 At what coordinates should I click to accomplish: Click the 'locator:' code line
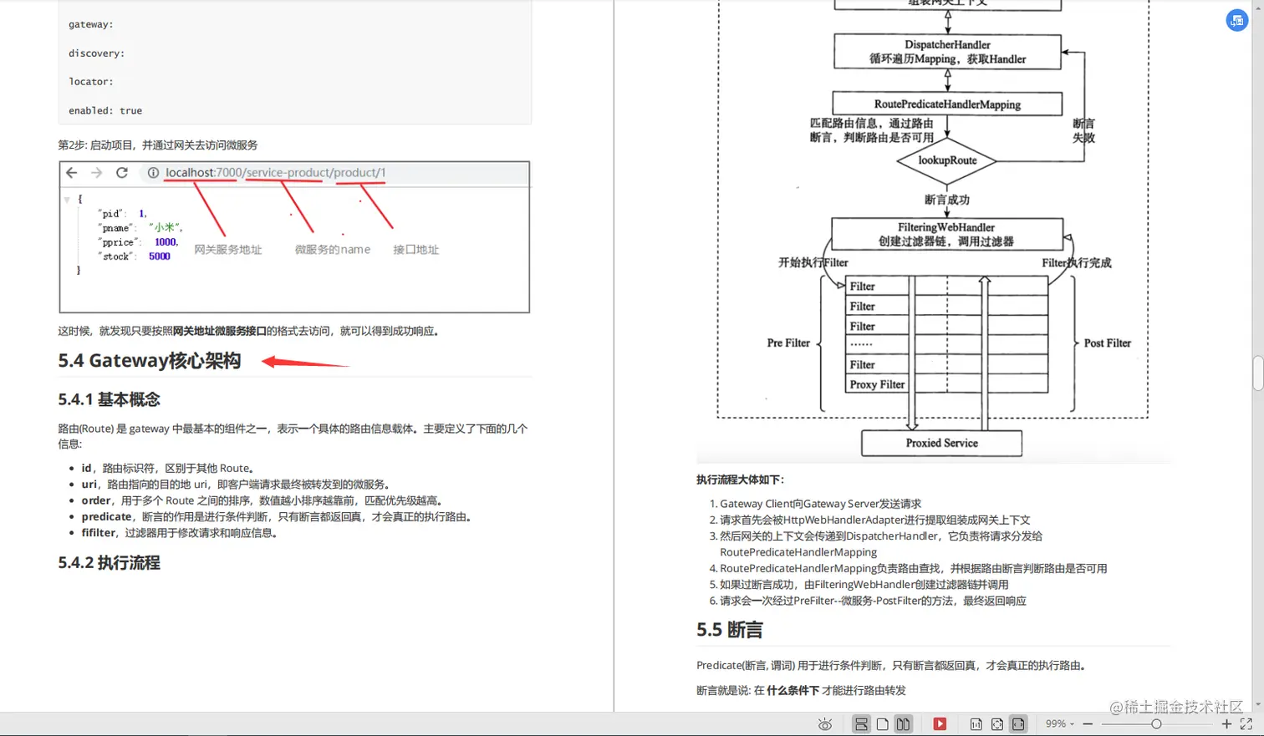pyautogui.click(x=90, y=82)
